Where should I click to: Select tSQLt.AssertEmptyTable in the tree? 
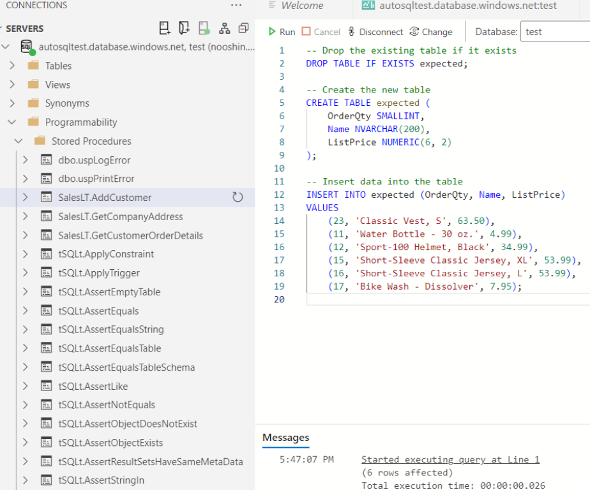pos(109,292)
